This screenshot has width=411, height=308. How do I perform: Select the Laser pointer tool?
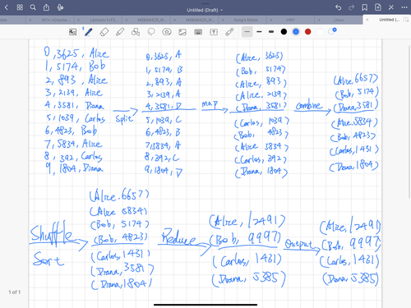click(x=229, y=32)
